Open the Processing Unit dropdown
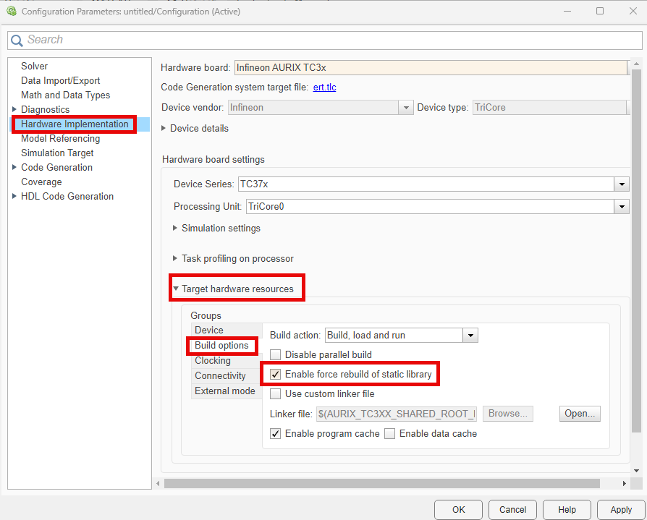This screenshot has height=520, width=647. pyautogui.click(x=622, y=207)
